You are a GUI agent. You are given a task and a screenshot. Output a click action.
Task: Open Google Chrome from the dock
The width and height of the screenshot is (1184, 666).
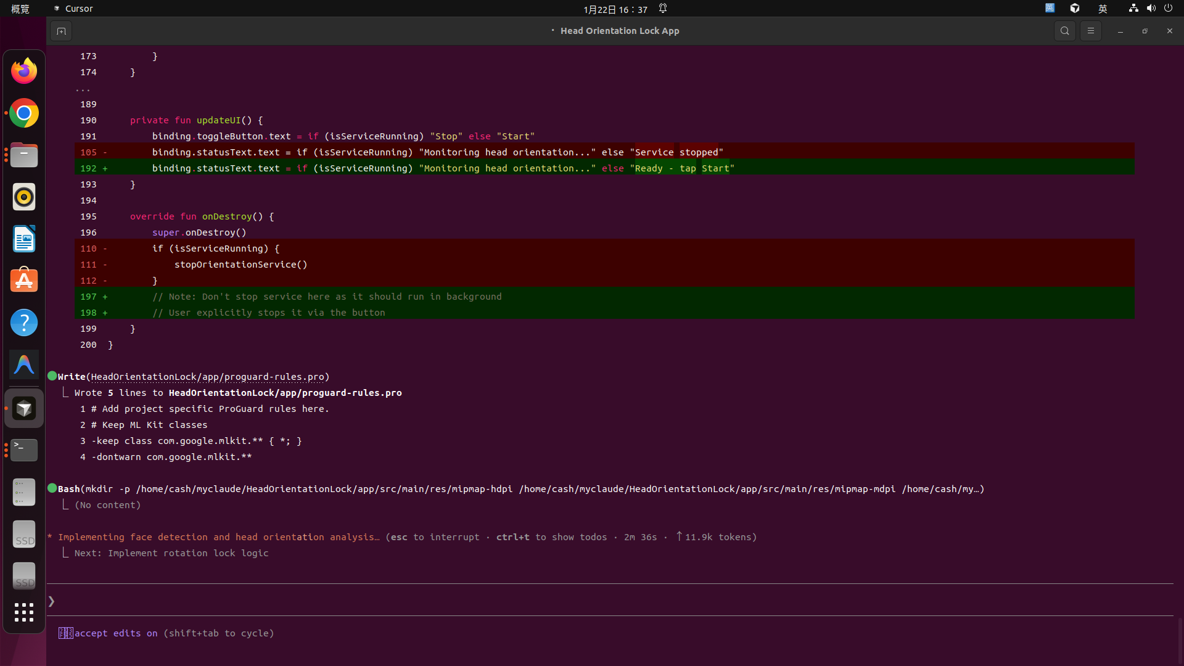pyautogui.click(x=24, y=113)
